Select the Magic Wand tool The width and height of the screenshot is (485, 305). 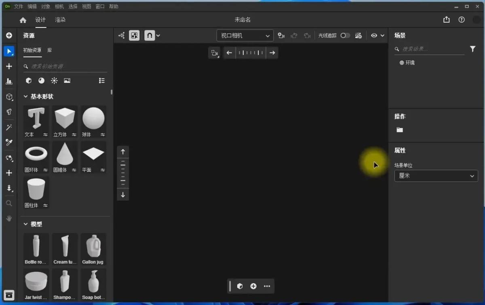(9, 127)
